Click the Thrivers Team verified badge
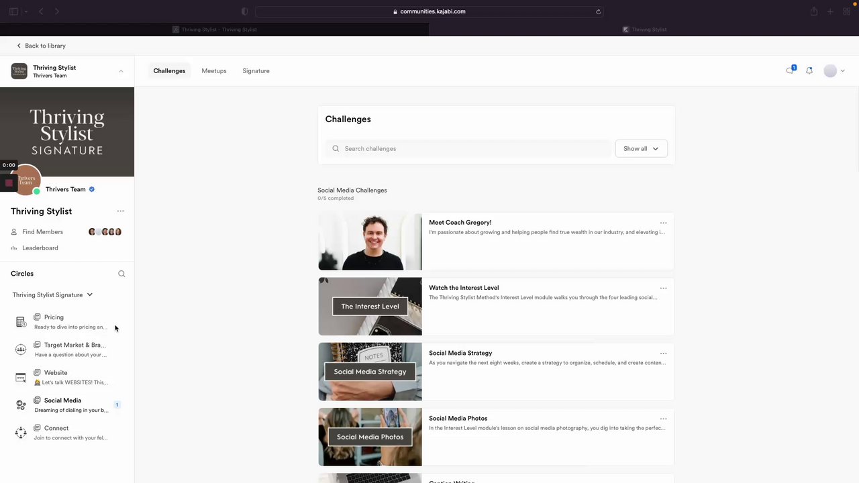This screenshot has height=483, width=859. [x=92, y=189]
